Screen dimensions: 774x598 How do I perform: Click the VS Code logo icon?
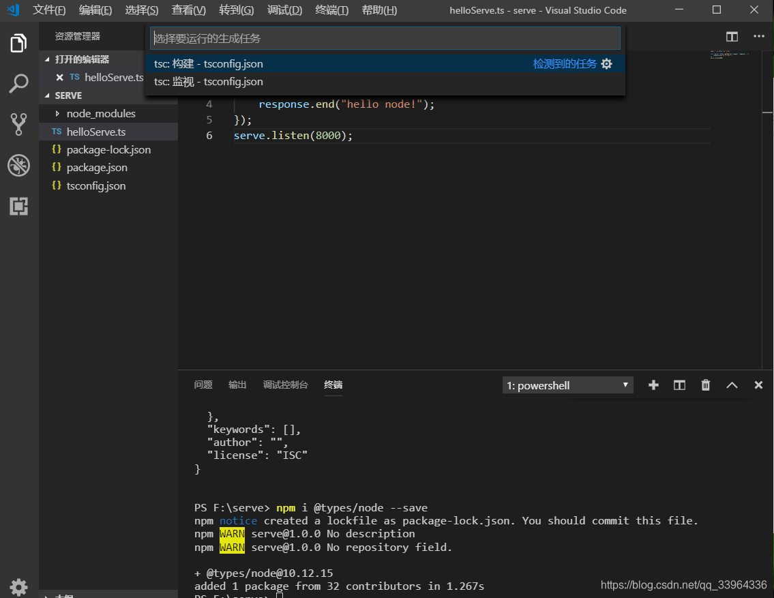14,10
